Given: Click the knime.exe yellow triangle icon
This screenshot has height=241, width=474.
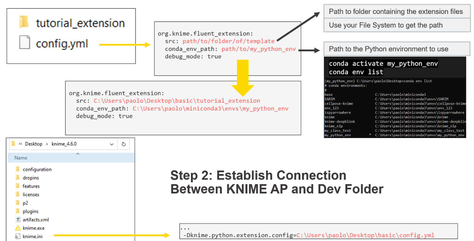Looking at the screenshot, I should [x=18, y=228].
